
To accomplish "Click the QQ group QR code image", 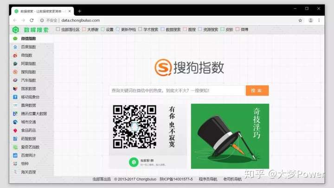I will point(135,127).
